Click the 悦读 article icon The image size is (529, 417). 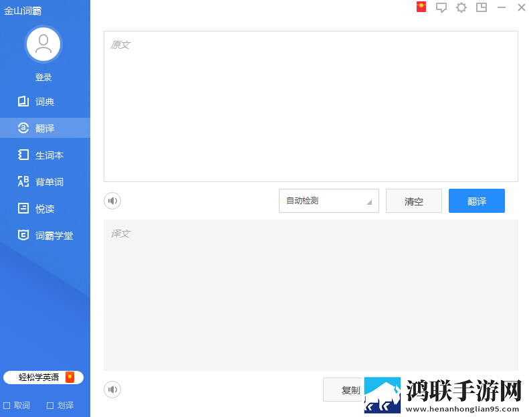coord(23,208)
